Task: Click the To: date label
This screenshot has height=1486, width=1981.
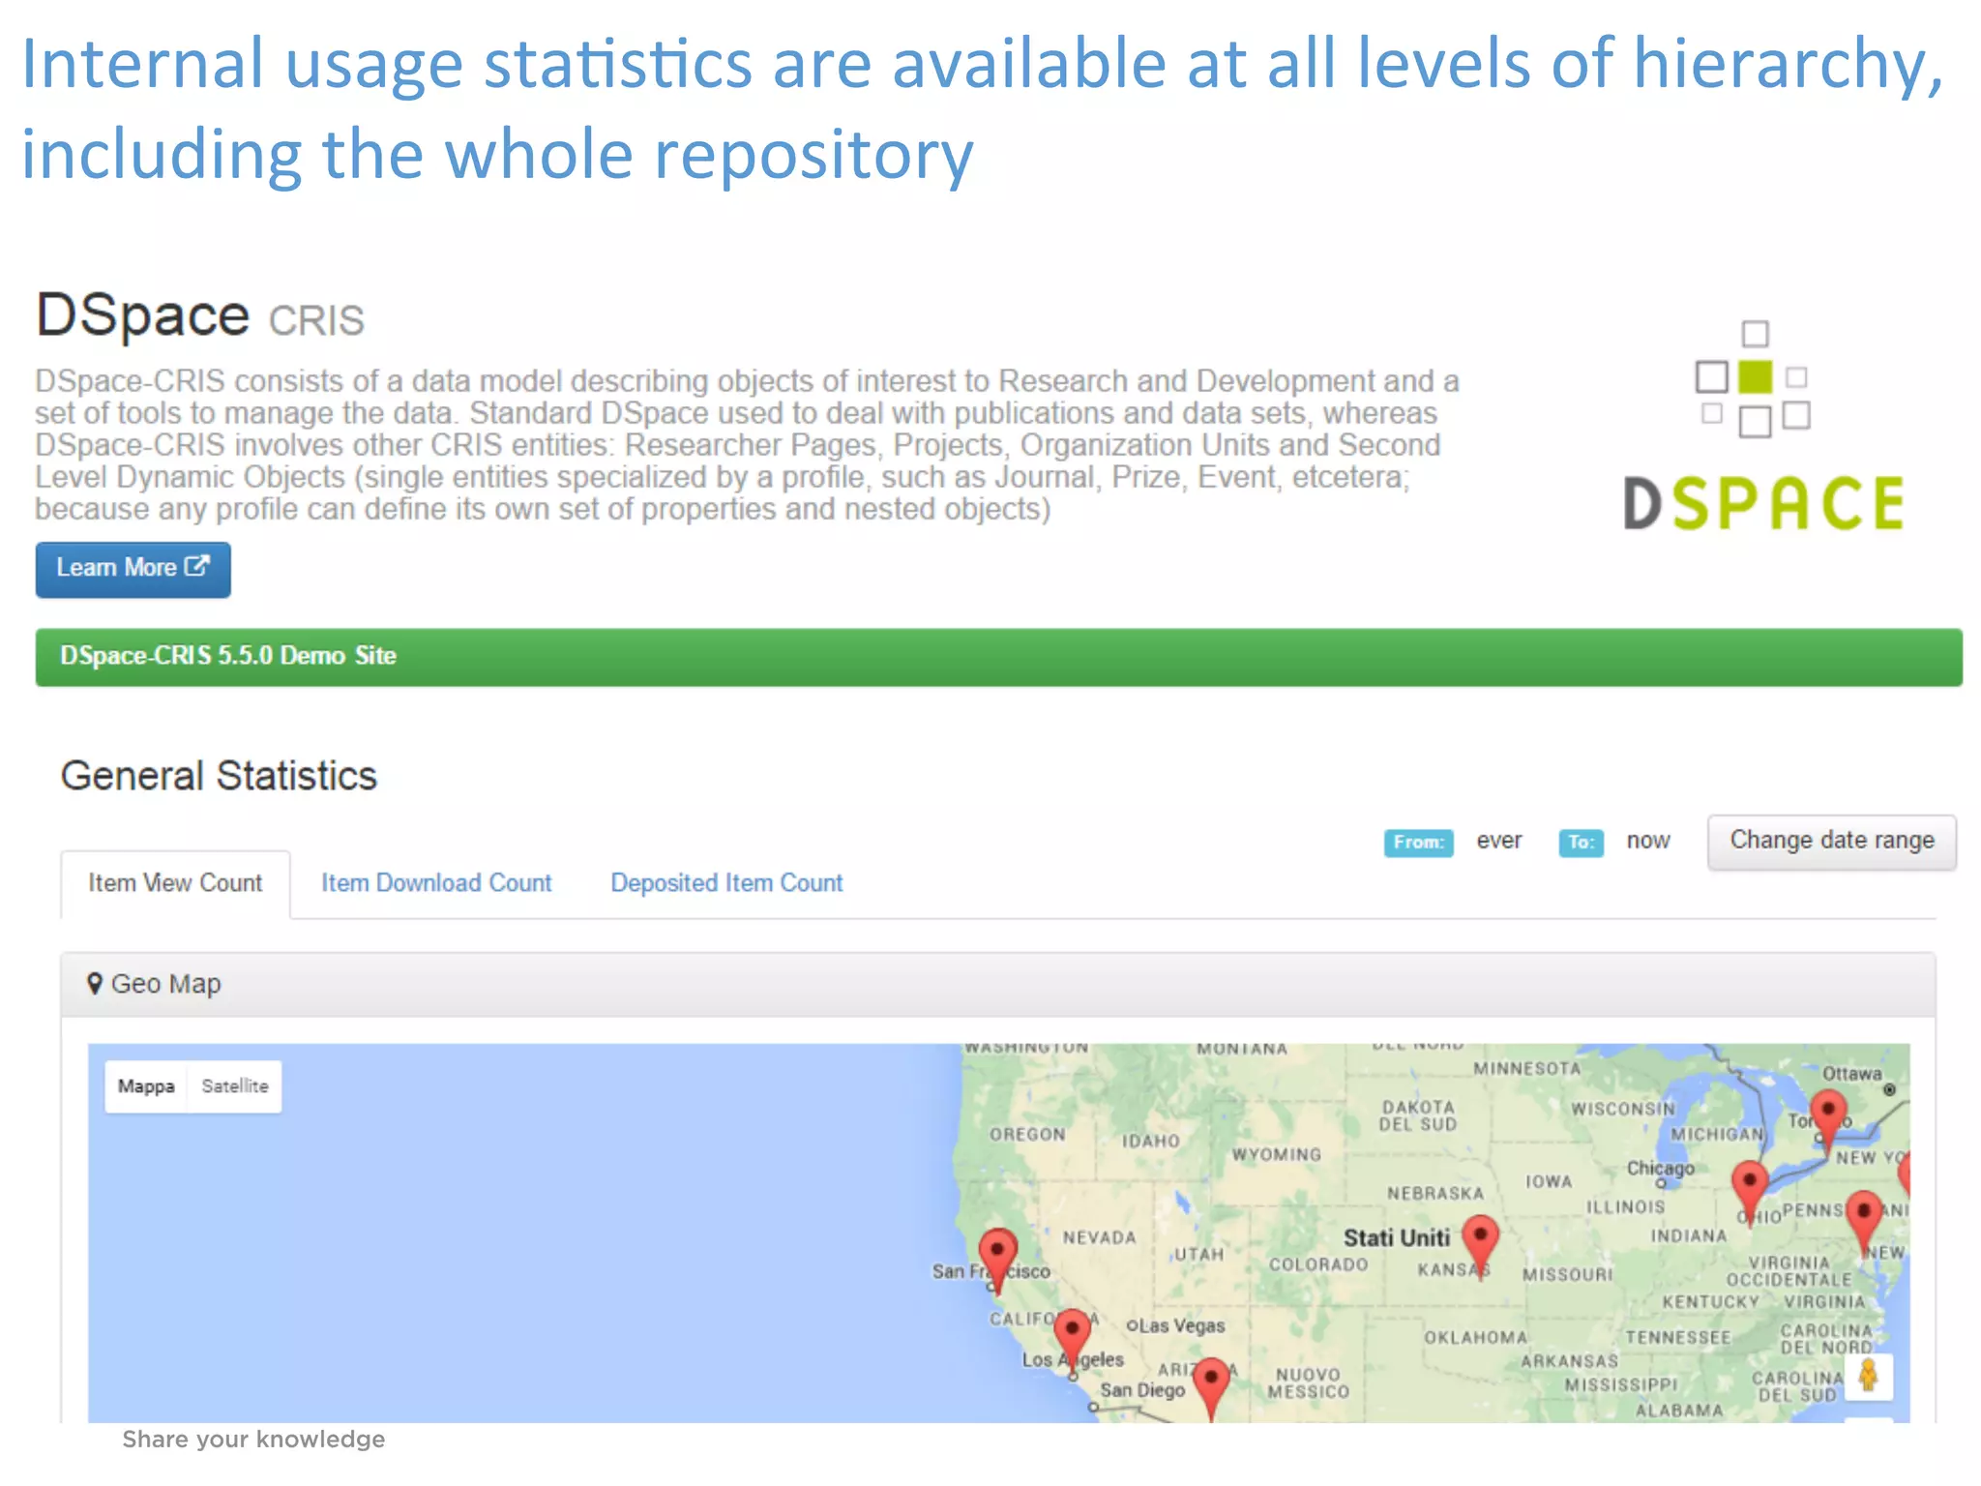Action: pyautogui.click(x=1581, y=843)
